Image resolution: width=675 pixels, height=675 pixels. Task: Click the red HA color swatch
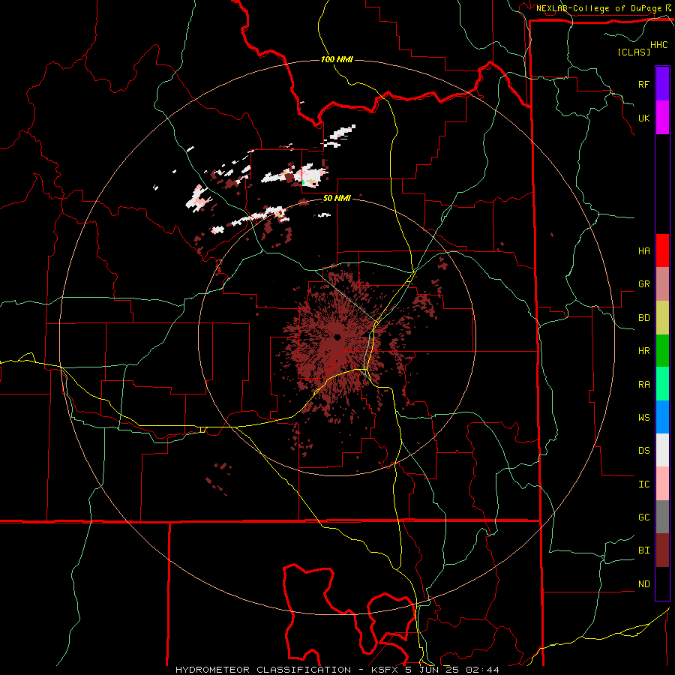tap(662, 250)
